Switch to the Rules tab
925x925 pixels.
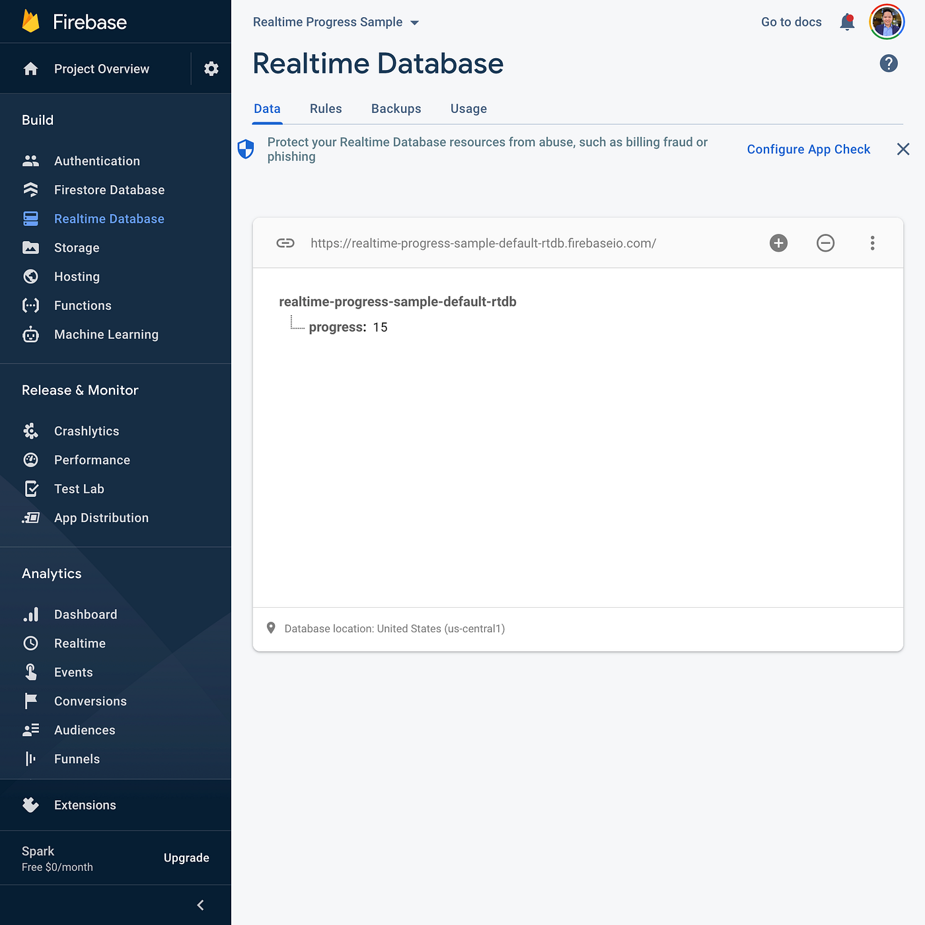pyautogui.click(x=325, y=108)
